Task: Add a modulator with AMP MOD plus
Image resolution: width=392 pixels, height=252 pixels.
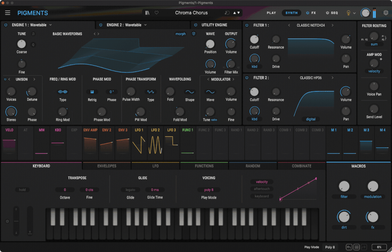Action: (x=381, y=59)
